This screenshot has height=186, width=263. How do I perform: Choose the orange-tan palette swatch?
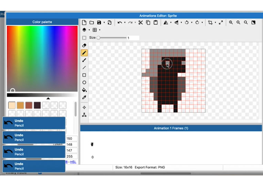pyautogui.click(x=20, y=105)
